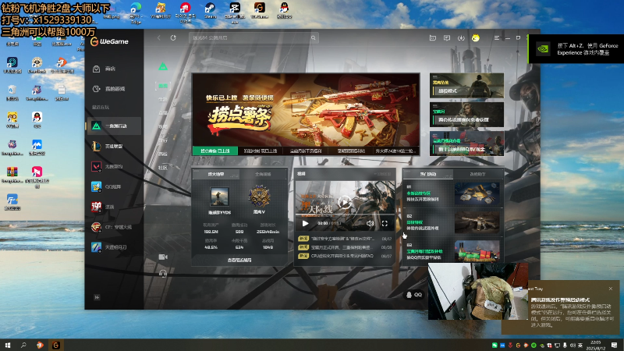Open the top right promo card with soldier

click(x=466, y=86)
